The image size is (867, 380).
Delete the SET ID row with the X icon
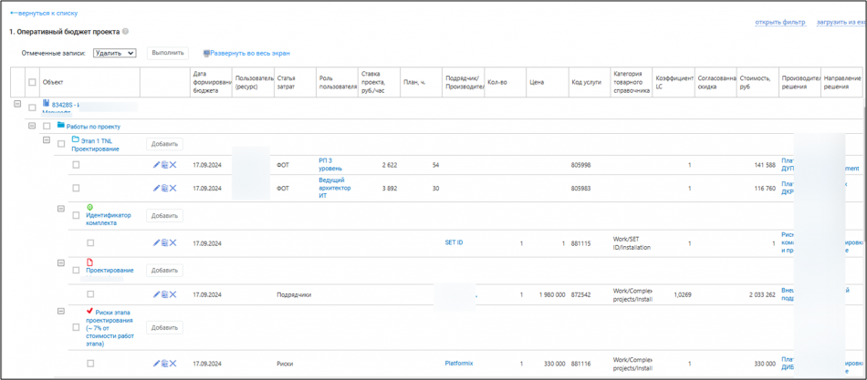click(x=172, y=243)
